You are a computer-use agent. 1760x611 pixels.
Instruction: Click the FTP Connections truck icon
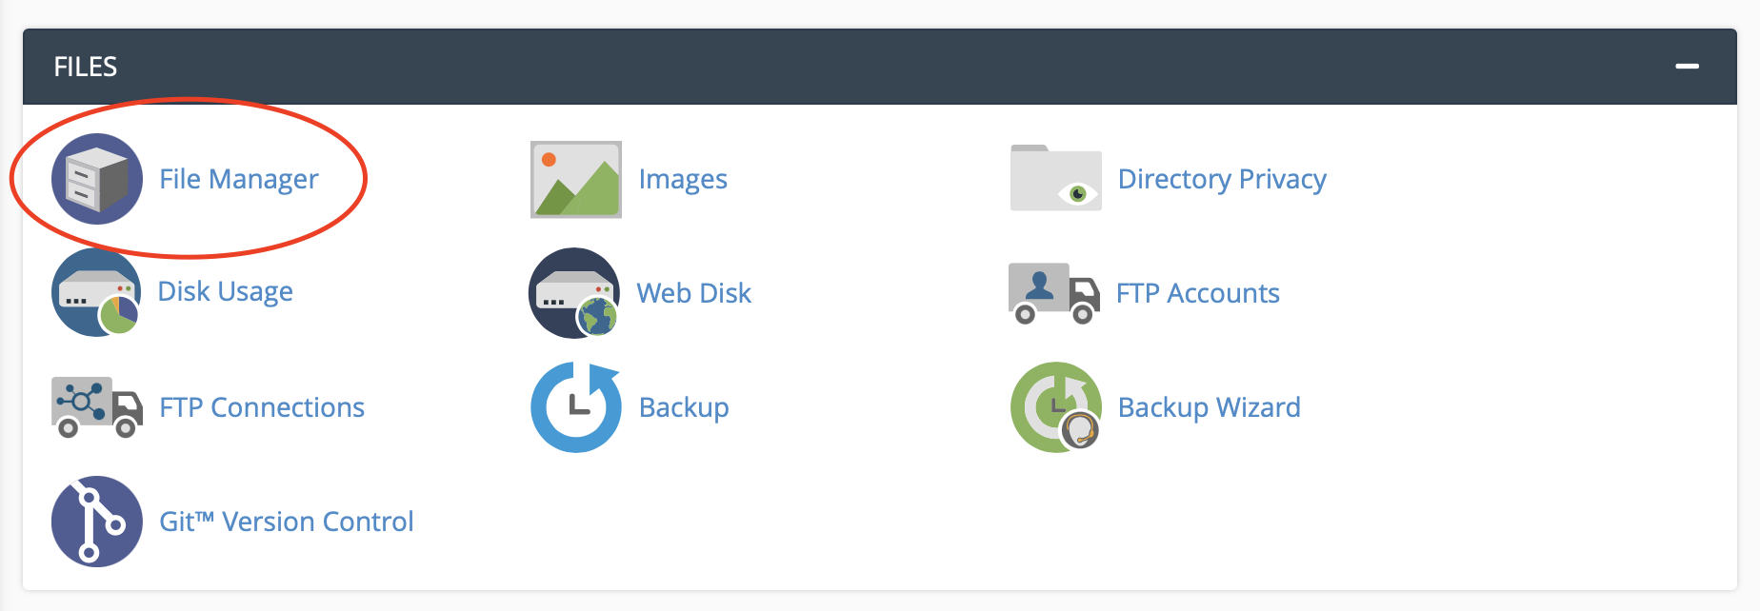pos(96,407)
